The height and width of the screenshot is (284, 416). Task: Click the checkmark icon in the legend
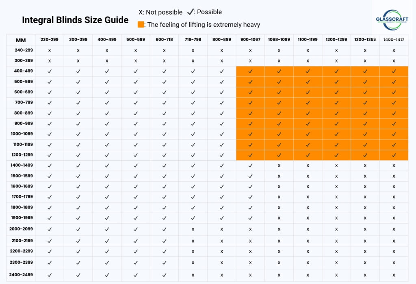(x=190, y=12)
